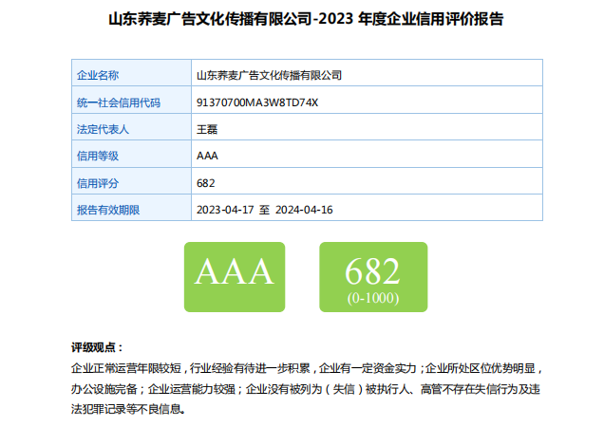Click the credit code 91370700MA3W8TD74X
Image resolution: width=604 pixels, height=445 pixels.
(257, 102)
